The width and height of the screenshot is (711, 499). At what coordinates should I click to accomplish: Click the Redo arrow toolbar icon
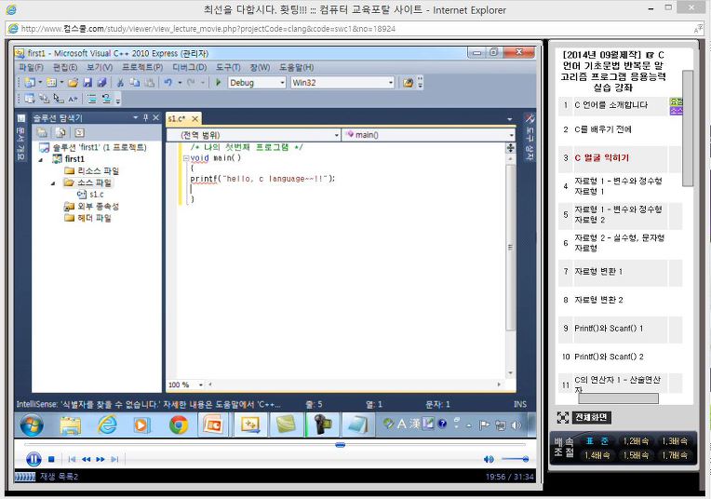(x=191, y=83)
